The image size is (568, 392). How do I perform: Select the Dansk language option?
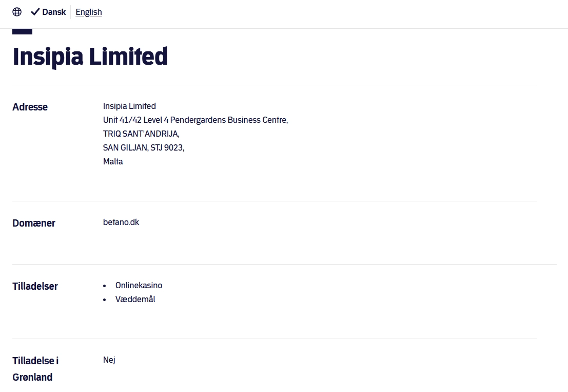pyautogui.click(x=54, y=12)
